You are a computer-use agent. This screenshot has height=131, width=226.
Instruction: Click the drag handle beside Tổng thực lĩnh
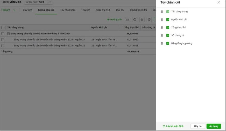[x=162, y=28]
